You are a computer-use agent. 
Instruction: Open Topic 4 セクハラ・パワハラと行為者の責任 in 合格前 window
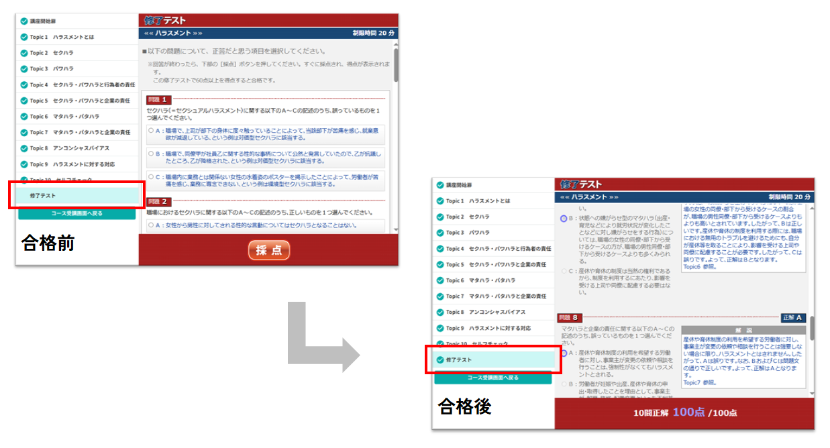(x=77, y=85)
